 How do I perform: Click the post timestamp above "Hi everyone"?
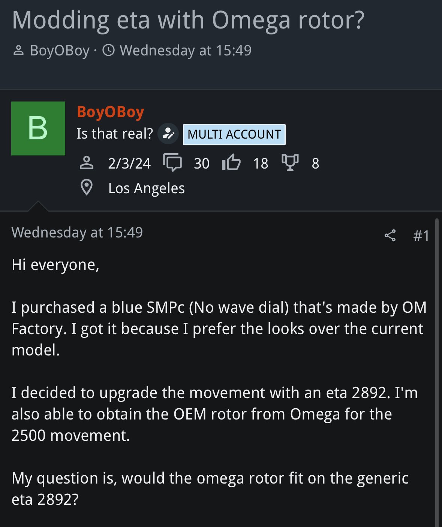77,233
